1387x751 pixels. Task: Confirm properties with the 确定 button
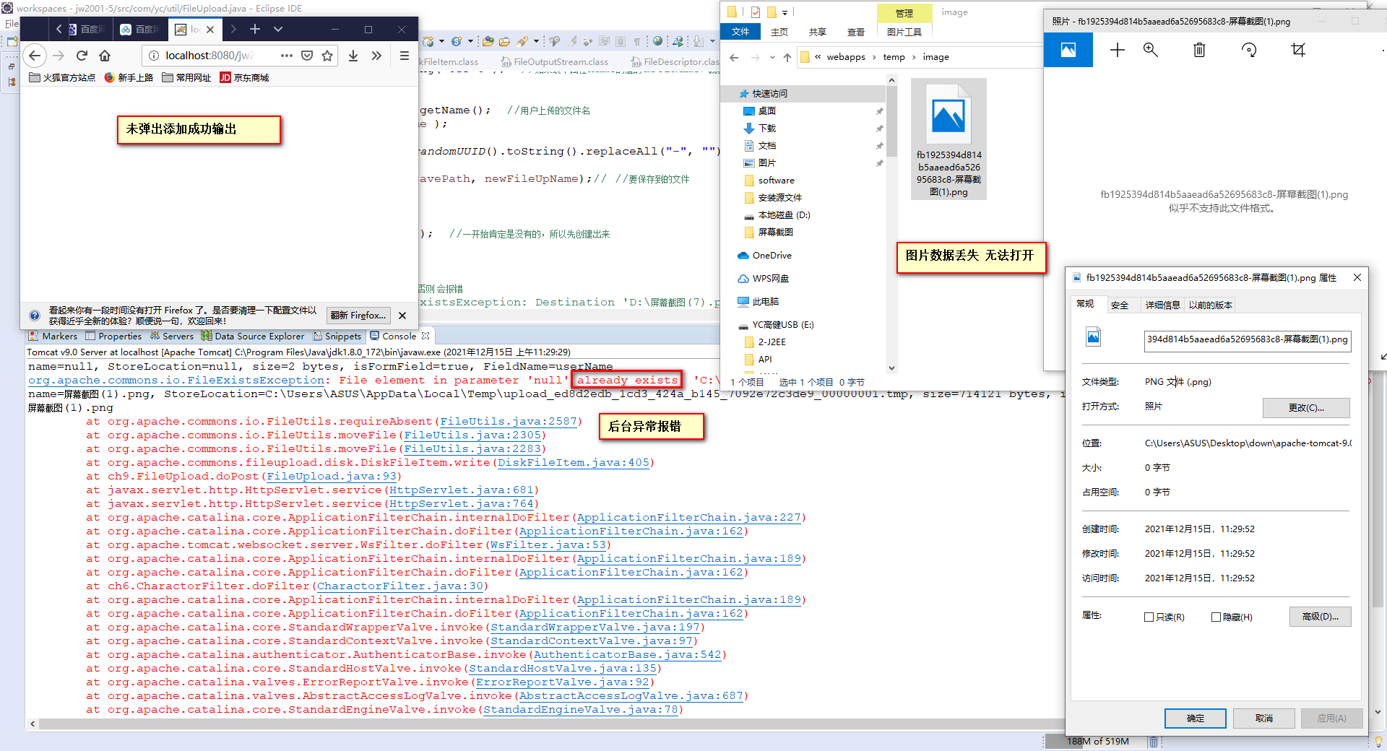[1194, 718]
